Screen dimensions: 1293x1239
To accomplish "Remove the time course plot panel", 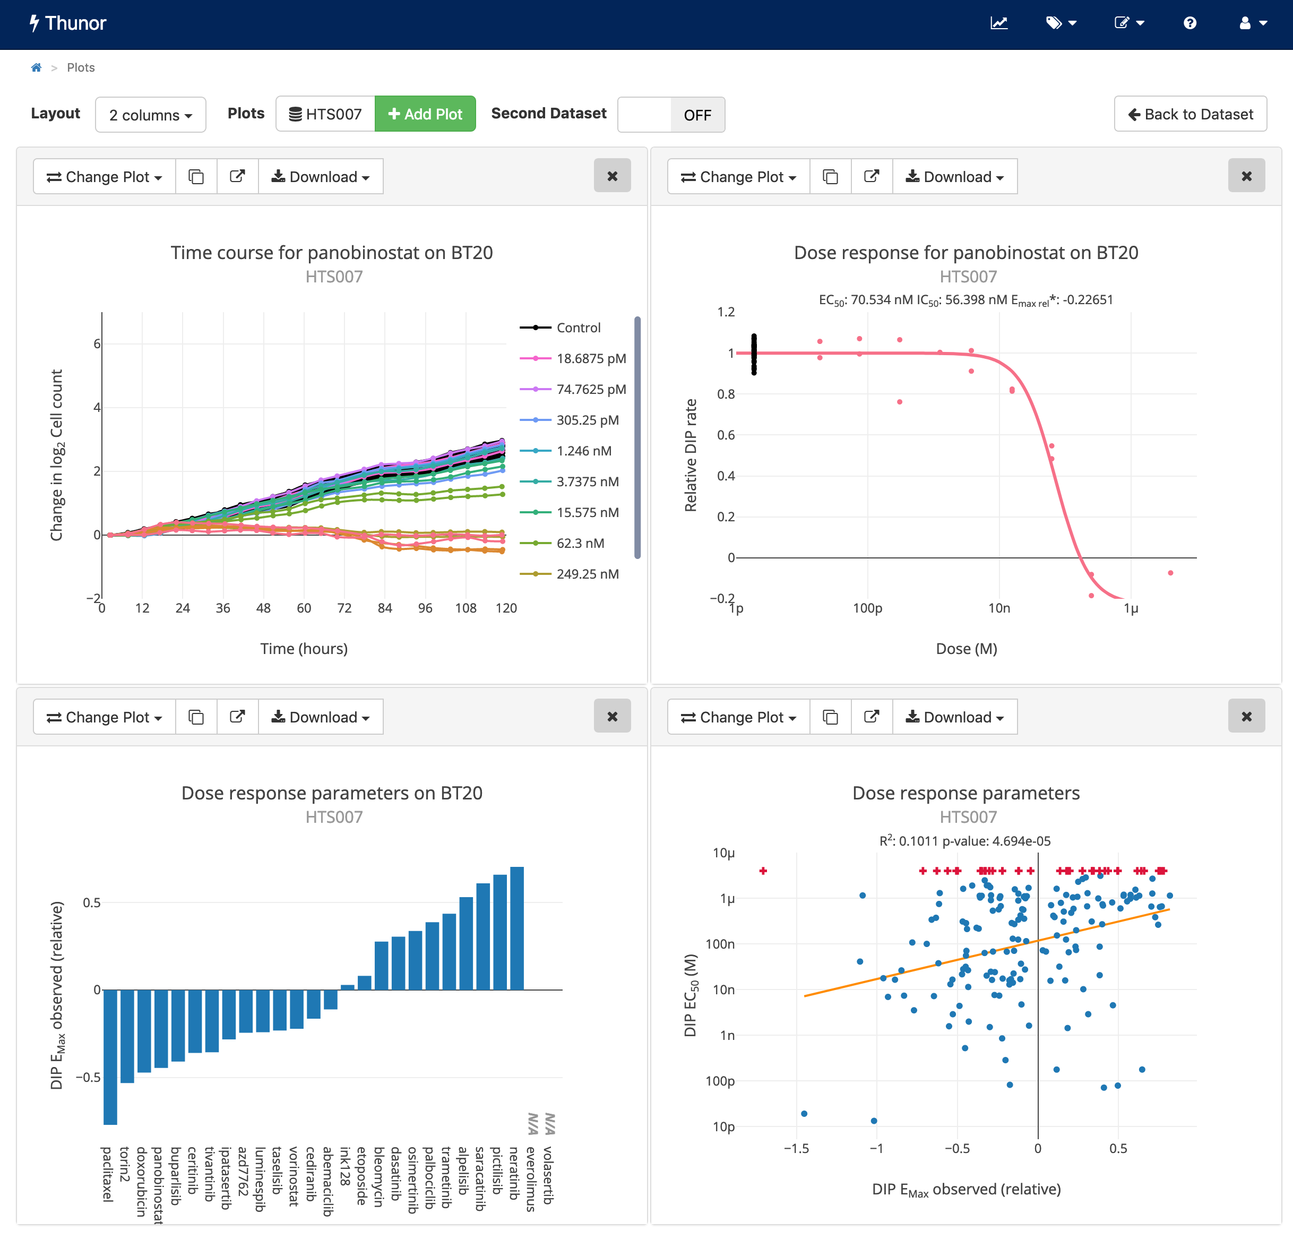I will tap(612, 176).
